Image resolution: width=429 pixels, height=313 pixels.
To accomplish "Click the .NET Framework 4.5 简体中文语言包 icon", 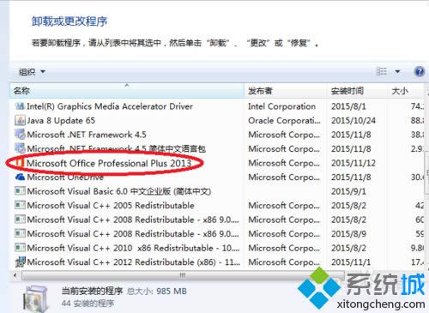I will click(x=20, y=148).
